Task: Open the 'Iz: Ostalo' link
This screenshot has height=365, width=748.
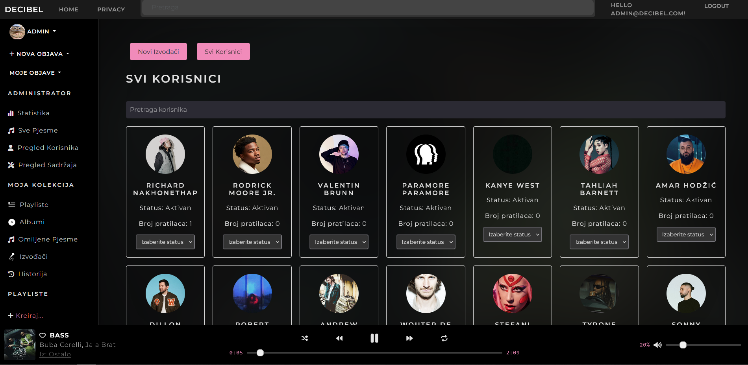Action: tap(55, 354)
